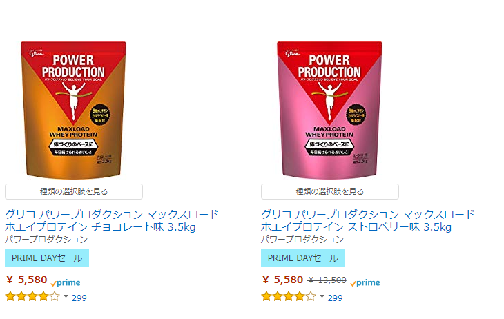Click PRIME DAYセール badge on strawberry item

point(303,258)
